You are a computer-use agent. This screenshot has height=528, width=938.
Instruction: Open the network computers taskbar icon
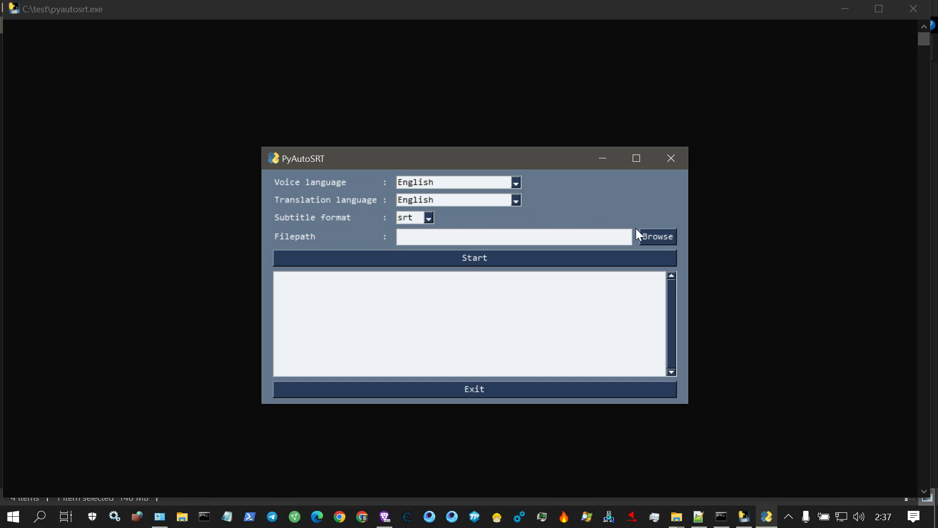pyautogui.click(x=609, y=517)
